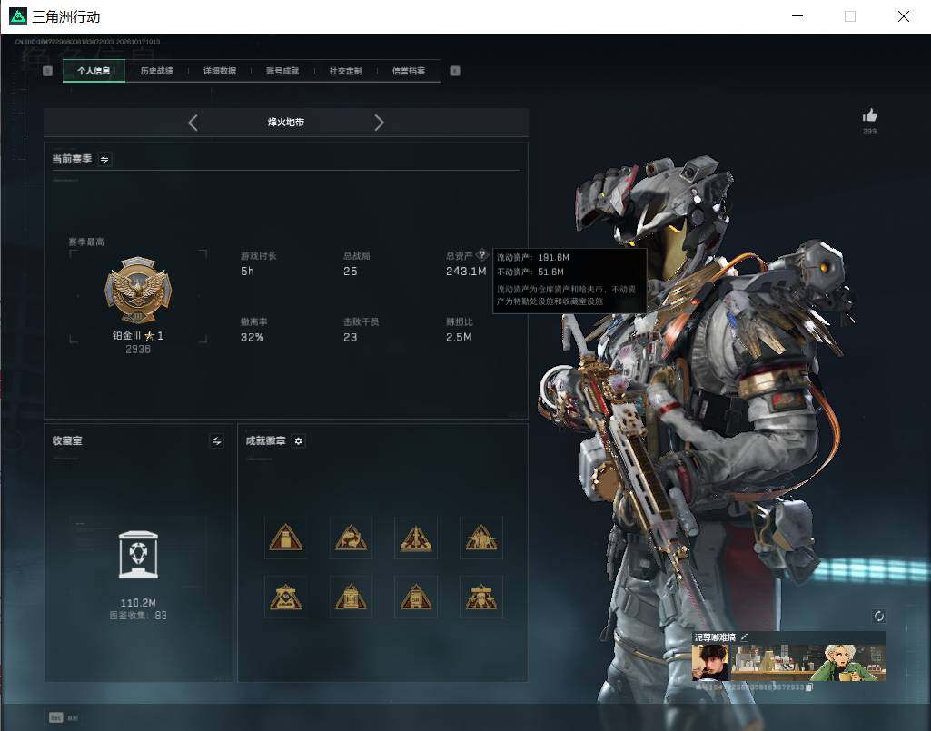Open the 详细数据 tab
This screenshot has width=931, height=731.
220,71
